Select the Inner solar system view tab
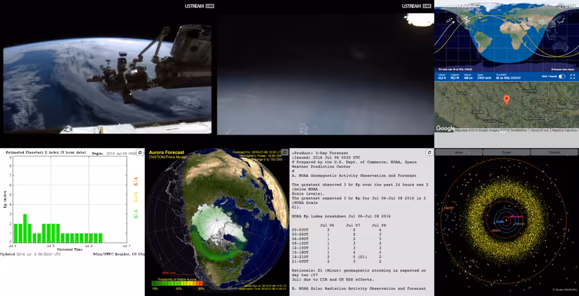Image resolution: width=579 pixels, height=296 pixels. [x=459, y=152]
